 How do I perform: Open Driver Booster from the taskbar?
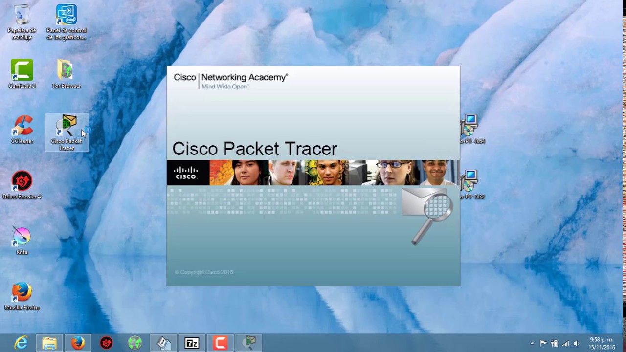click(106, 343)
